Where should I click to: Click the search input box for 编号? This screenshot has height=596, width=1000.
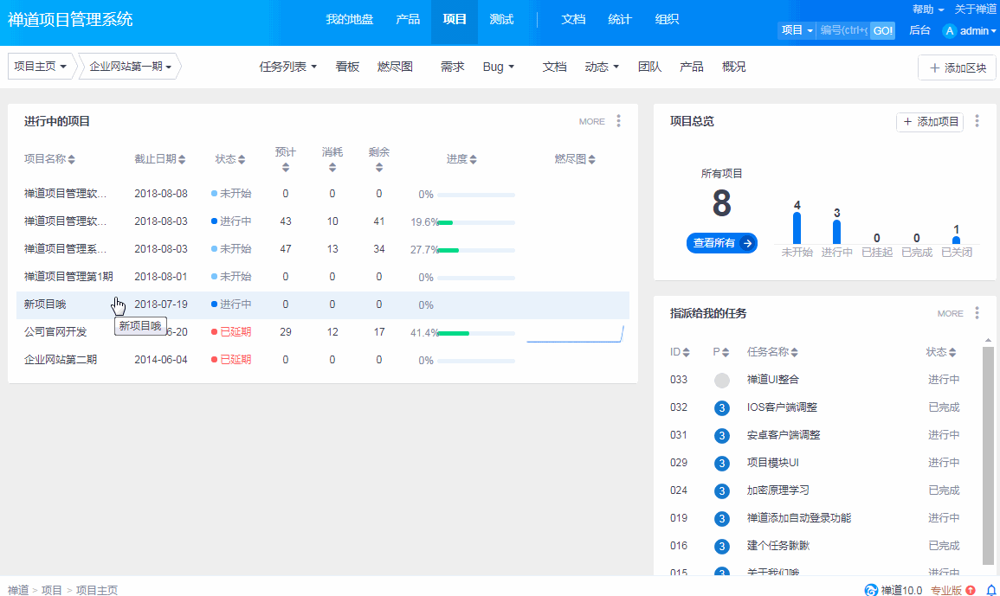click(x=842, y=30)
